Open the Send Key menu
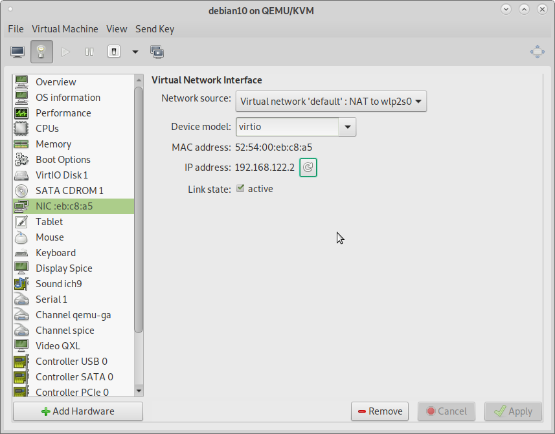 [x=154, y=29]
